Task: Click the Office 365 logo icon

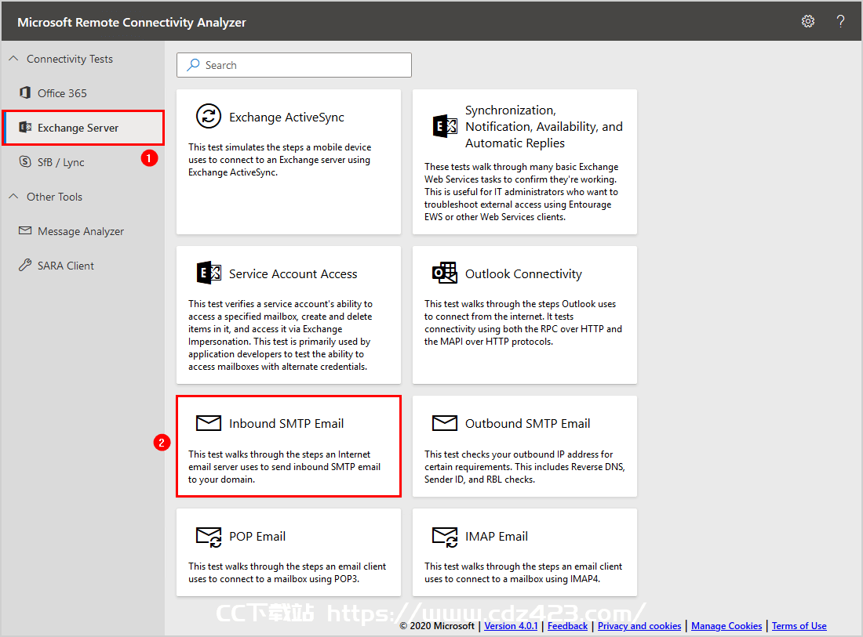Action: click(x=25, y=93)
